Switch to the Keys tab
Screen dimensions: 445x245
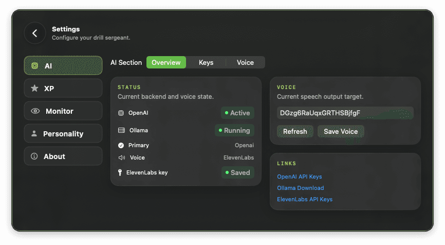[206, 62]
